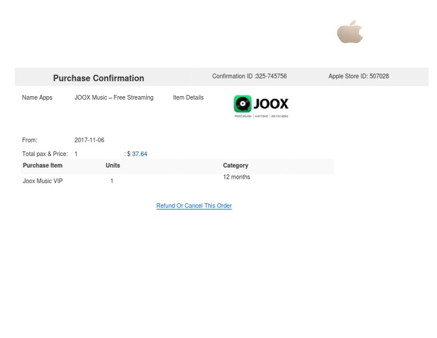Click the Apple logo icon
The height and width of the screenshot is (338, 437).
pyautogui.click(x=350, y=31)
